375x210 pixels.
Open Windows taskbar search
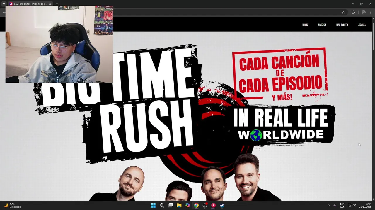click(x=162, y=205)
